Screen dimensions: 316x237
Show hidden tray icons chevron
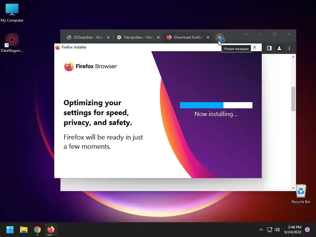click(261, 230)
